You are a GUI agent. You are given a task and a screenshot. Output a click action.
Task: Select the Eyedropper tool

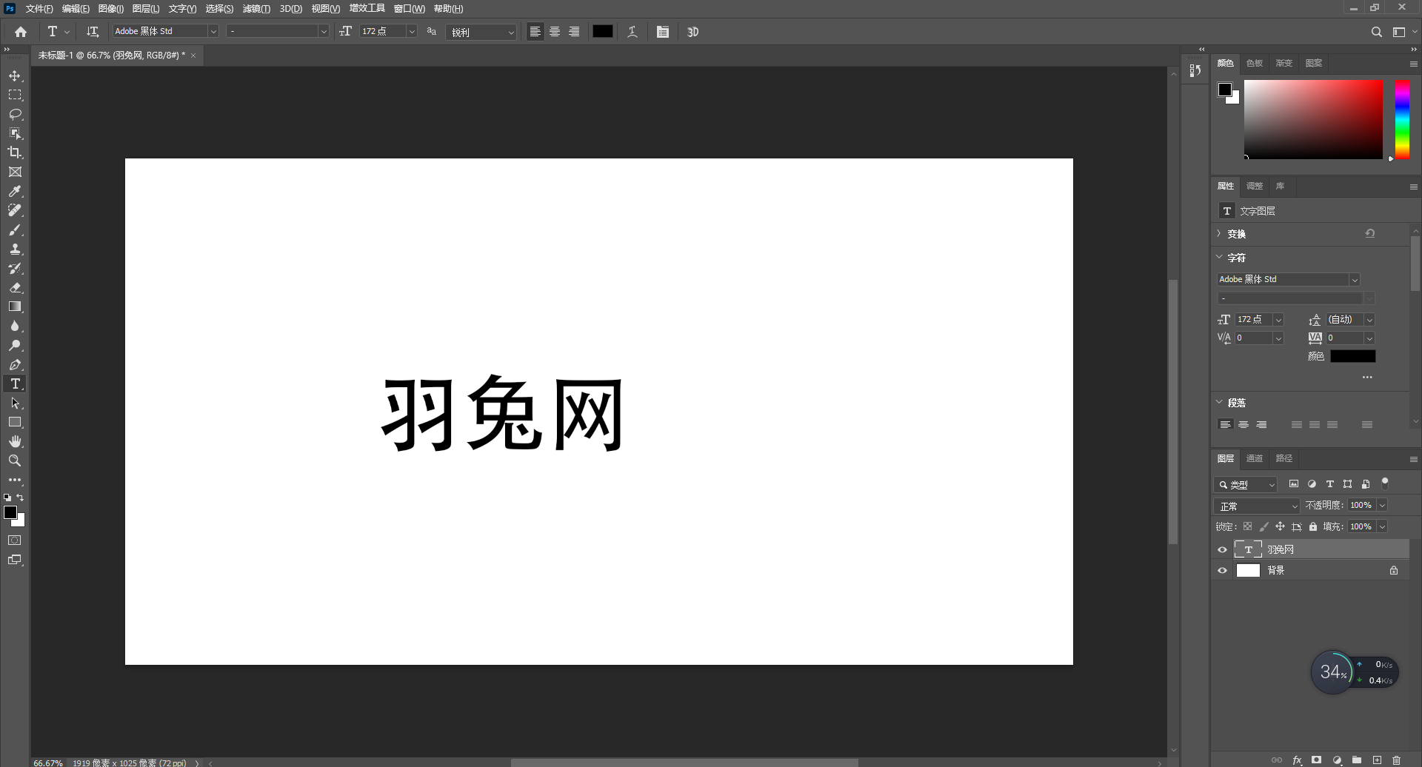[x=15, y=191]
